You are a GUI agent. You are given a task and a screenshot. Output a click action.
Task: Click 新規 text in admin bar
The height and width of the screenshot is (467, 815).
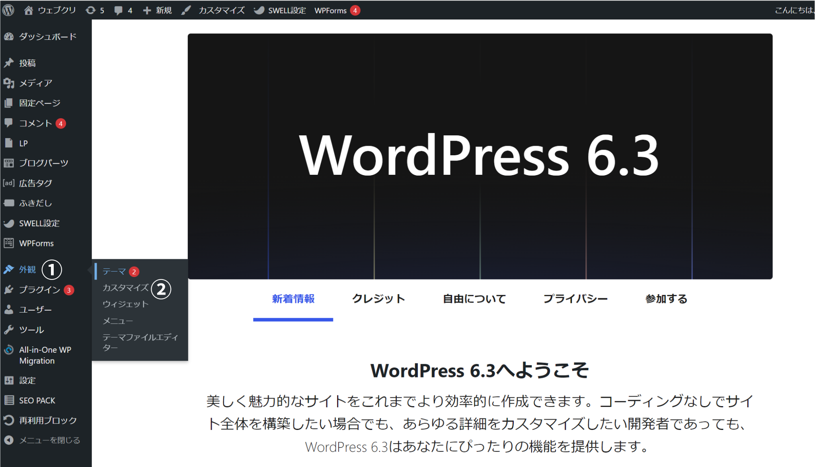[x=164, y=10]
